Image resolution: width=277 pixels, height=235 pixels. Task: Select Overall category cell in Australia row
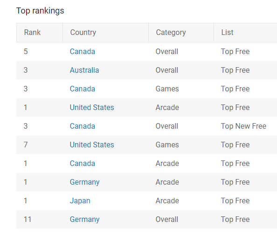(x=167, y=70)
